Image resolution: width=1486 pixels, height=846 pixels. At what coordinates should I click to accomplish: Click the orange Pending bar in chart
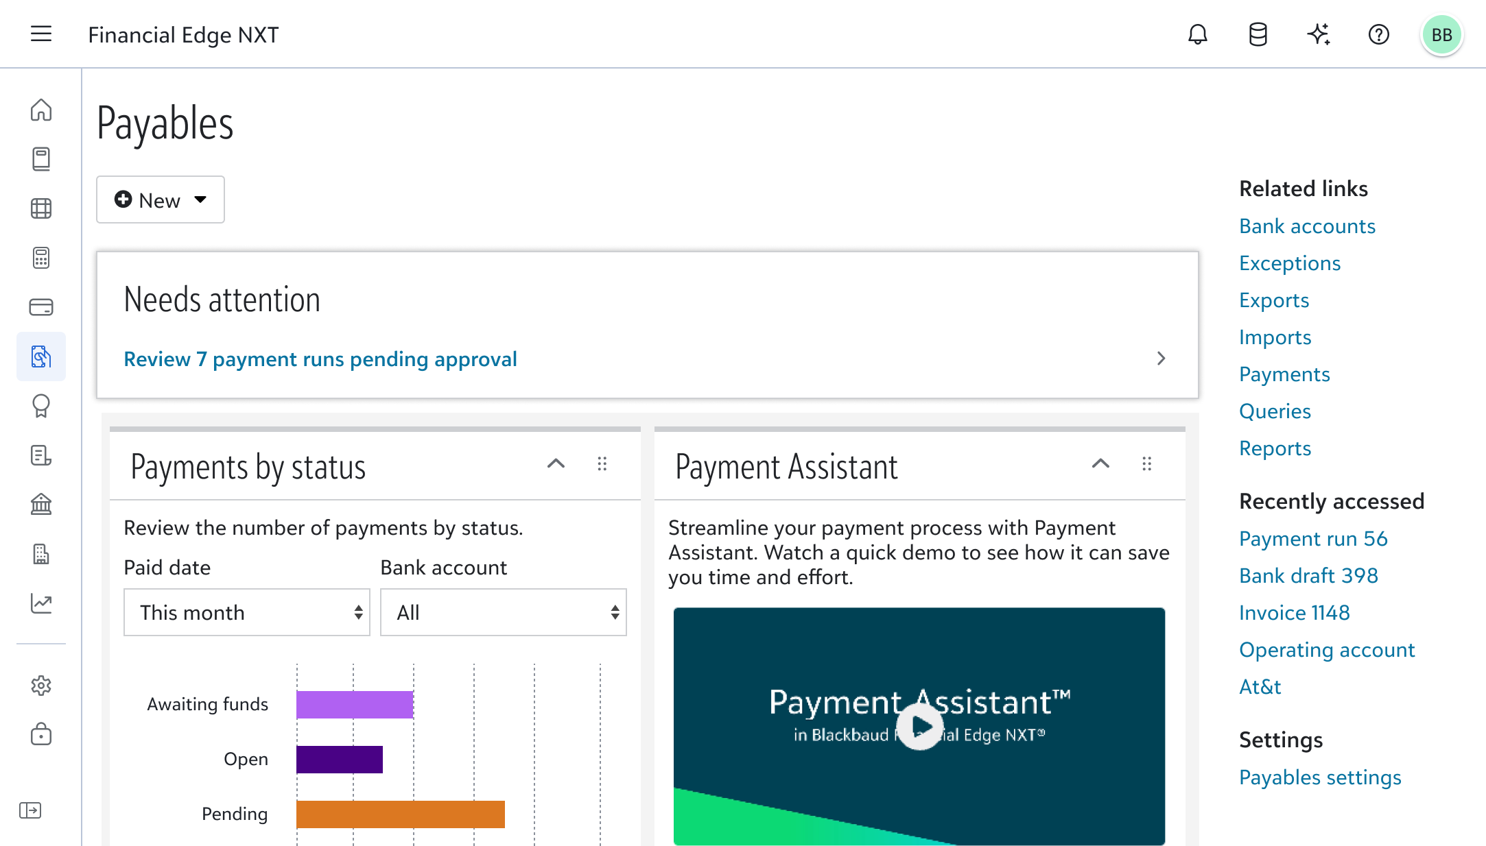pyautogui.click(x=401, y=814)
